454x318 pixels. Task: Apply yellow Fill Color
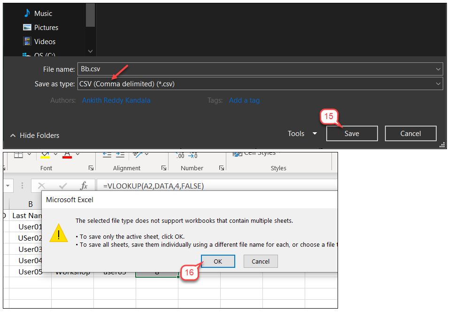[x=45, y=155]
